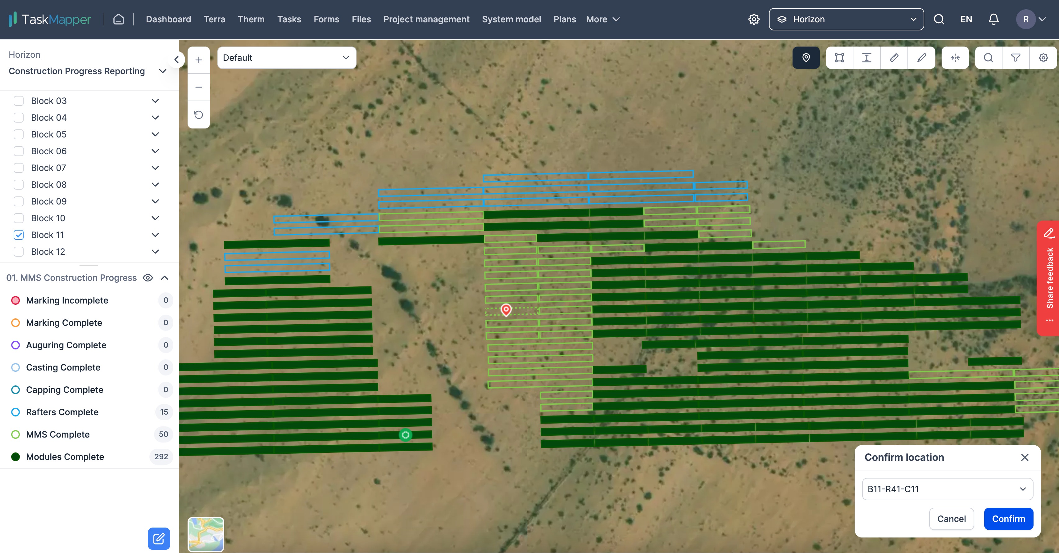Screen dimensions: 1059x553
Task: Go to Dashboard
Action: click(168, 19)
